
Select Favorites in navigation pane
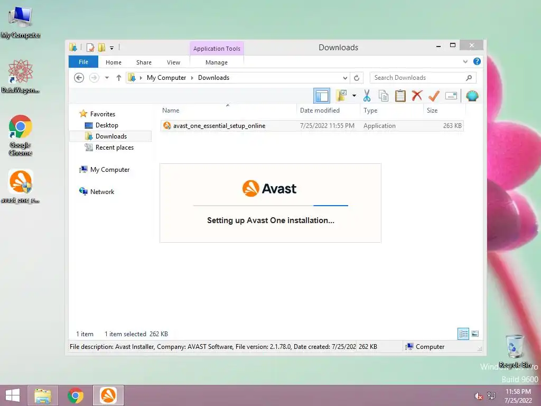click(102, 114)
